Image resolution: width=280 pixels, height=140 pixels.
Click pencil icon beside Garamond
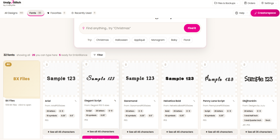[154, 101]
